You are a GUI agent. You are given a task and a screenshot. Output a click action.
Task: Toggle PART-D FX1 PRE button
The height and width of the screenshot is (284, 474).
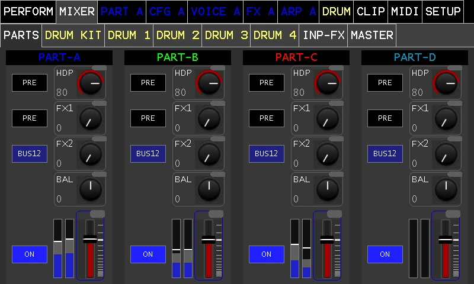click(x=385, y=118)
